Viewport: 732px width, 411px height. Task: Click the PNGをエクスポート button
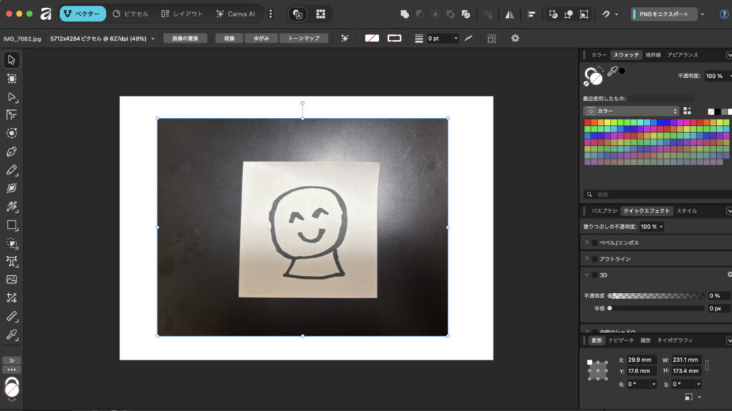664,14
